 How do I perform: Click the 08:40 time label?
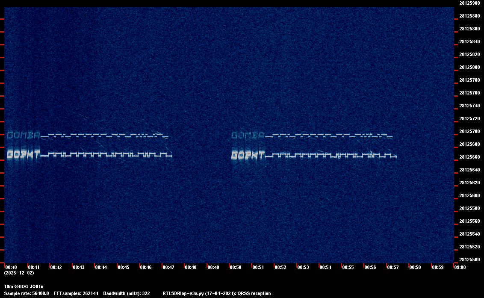click(x=11, y=267)
